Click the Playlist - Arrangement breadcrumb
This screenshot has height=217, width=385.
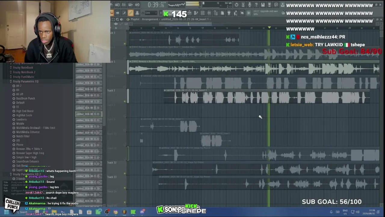144,19
